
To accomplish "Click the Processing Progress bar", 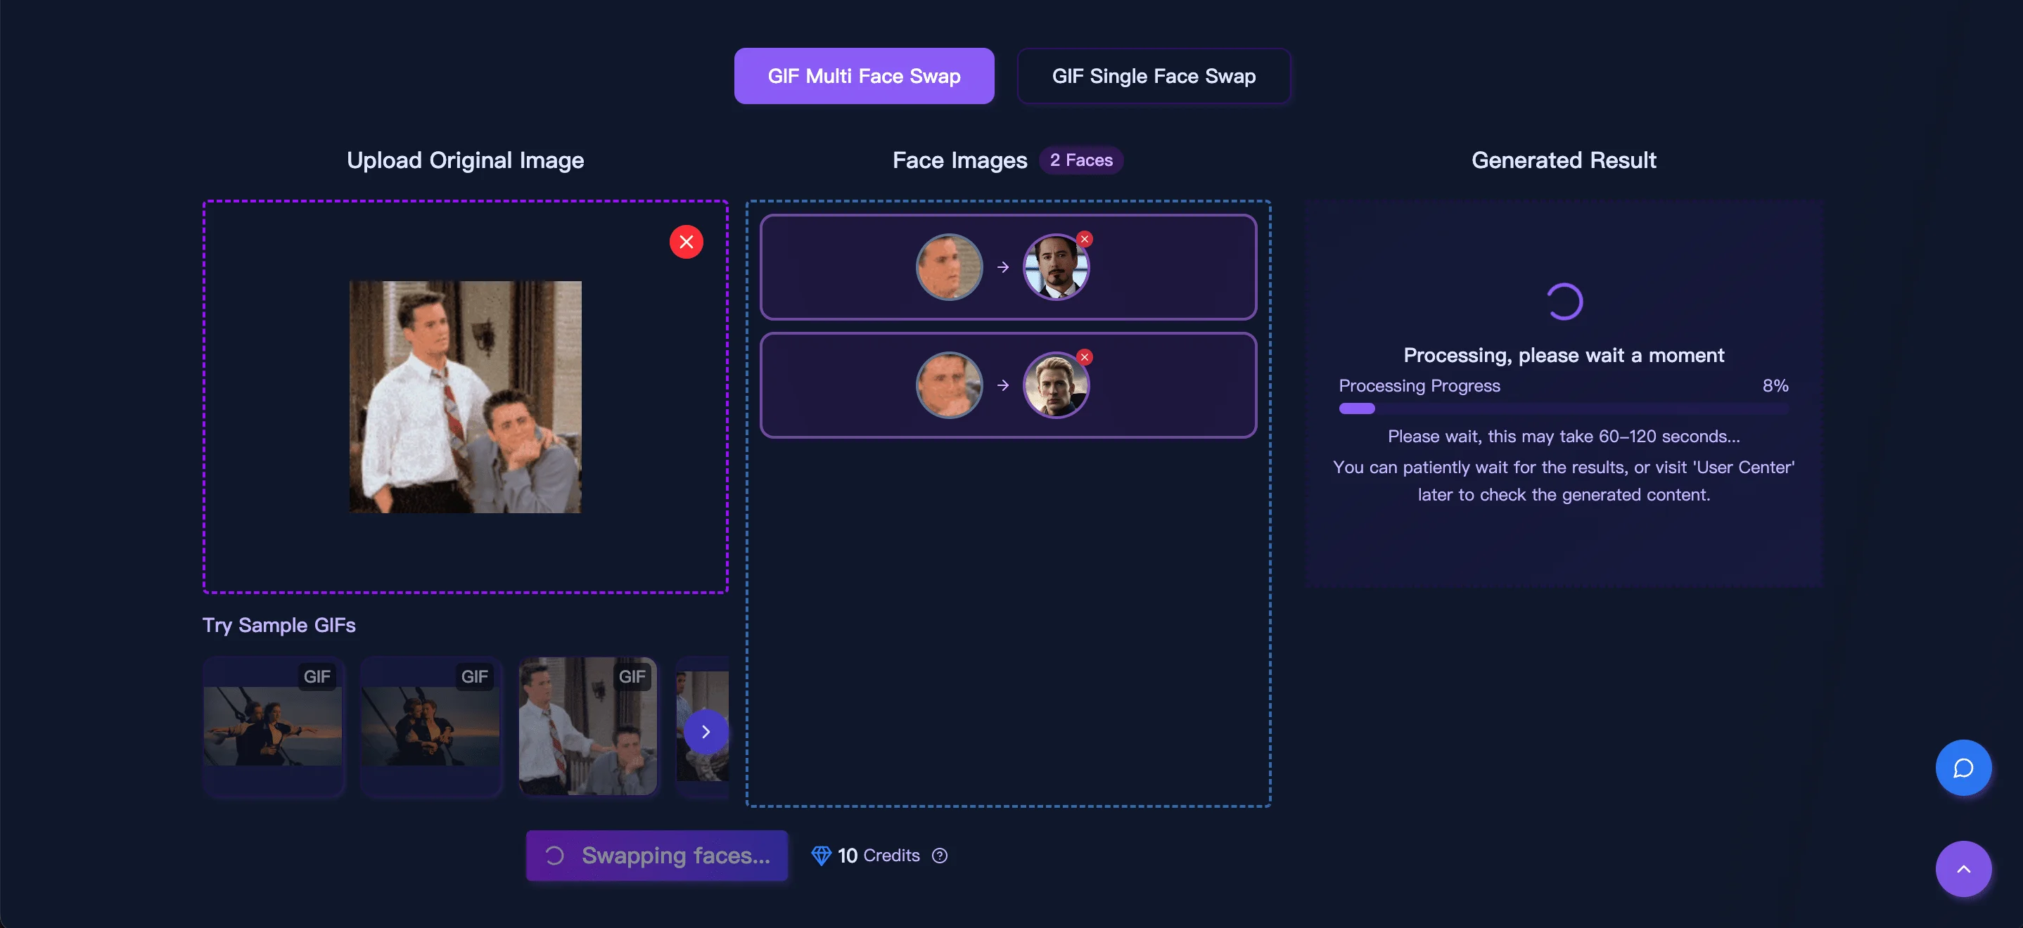I will [1563, 408].
